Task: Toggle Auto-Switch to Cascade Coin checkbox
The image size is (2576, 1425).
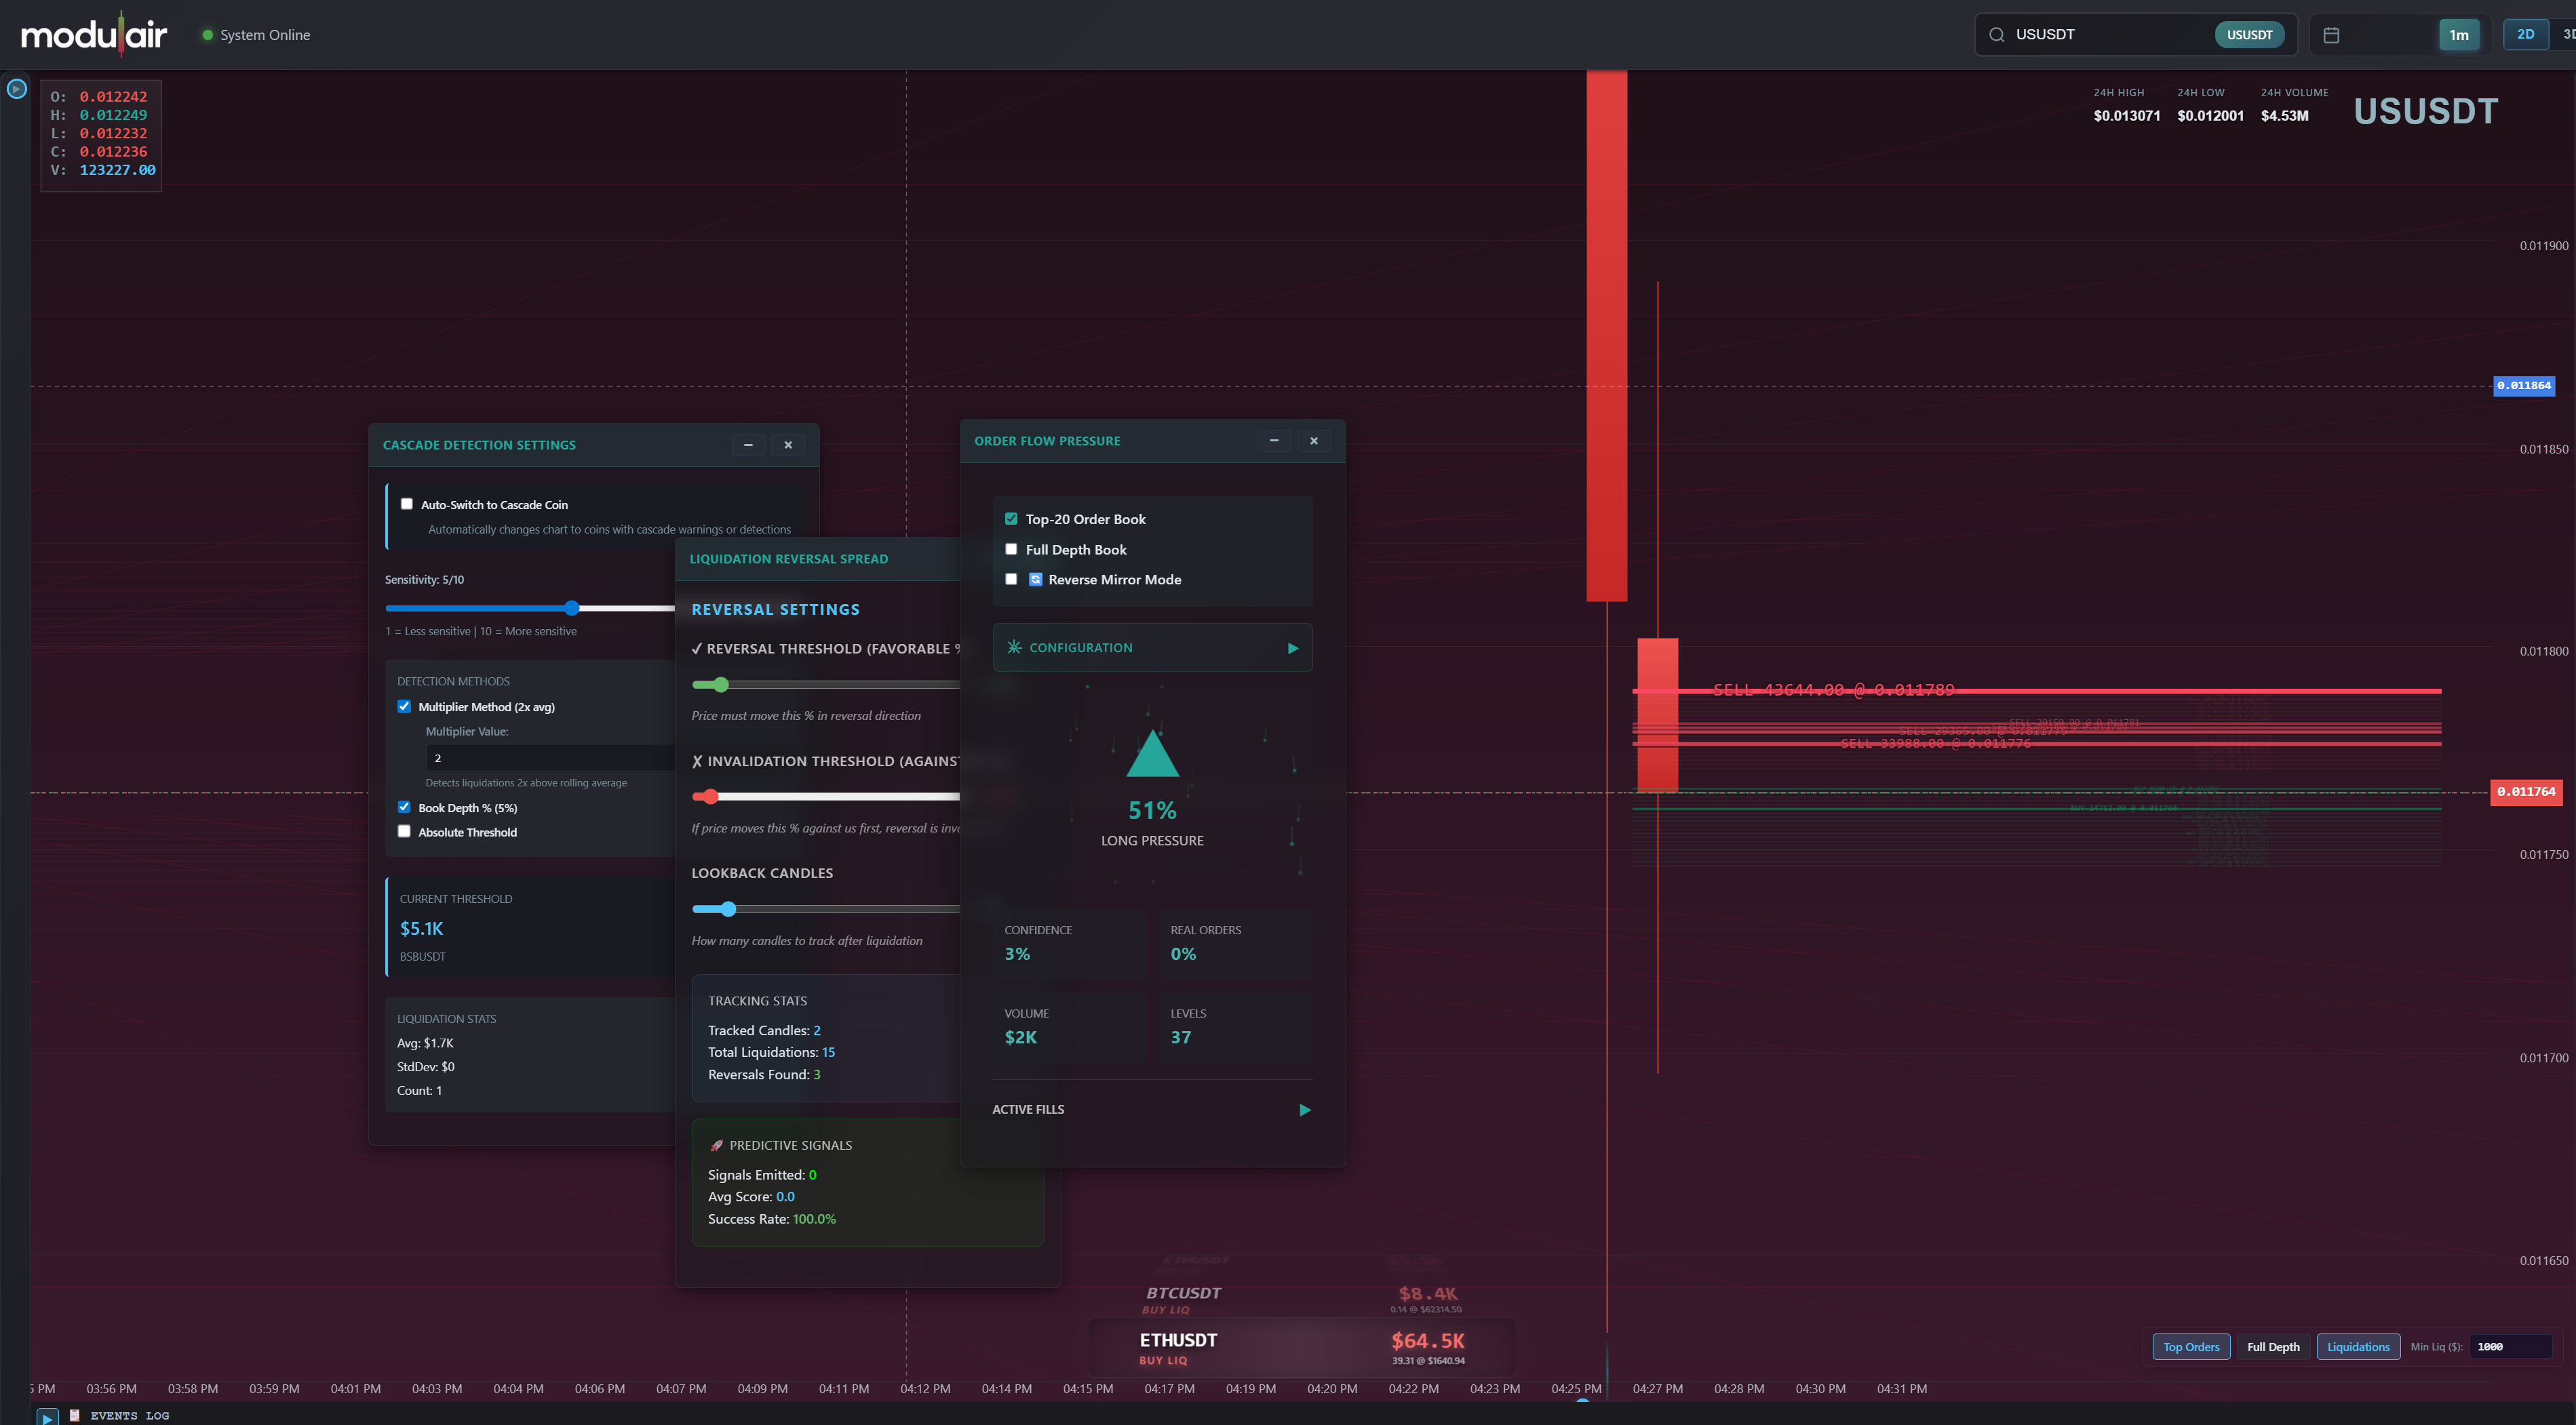Action: [407, 504]
